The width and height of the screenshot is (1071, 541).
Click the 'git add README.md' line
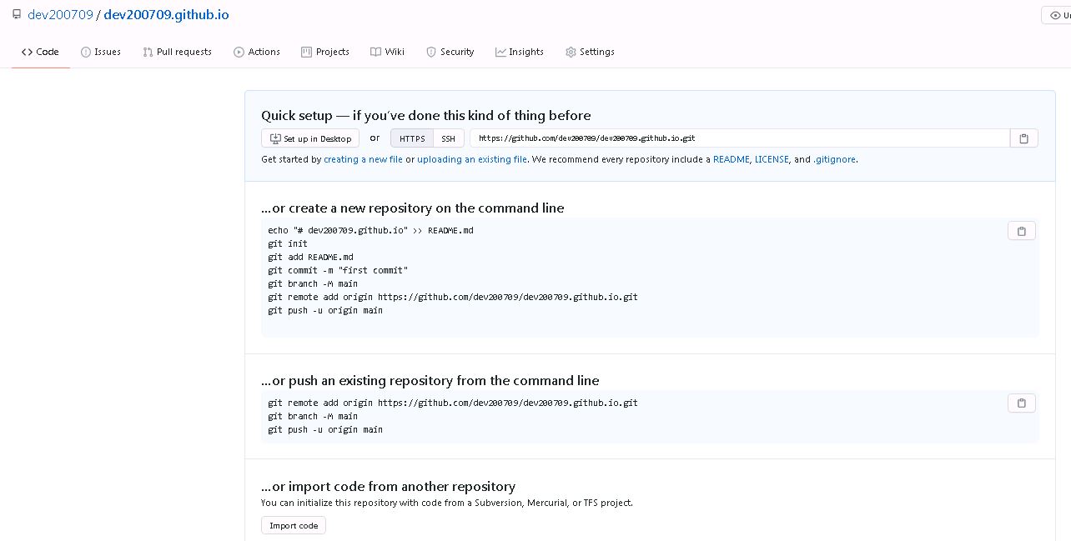310,257
